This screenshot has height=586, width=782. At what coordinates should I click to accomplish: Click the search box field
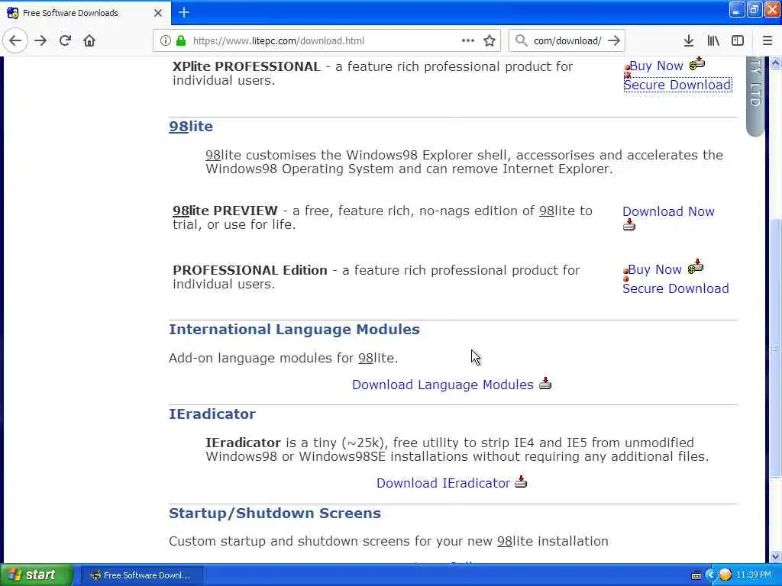pos(567,41)
